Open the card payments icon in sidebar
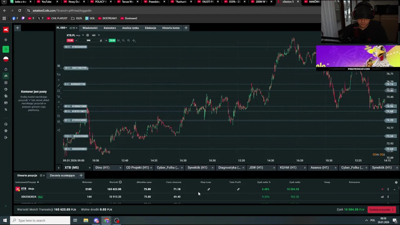This screenshot has width=400, height=225. point(6,103)
